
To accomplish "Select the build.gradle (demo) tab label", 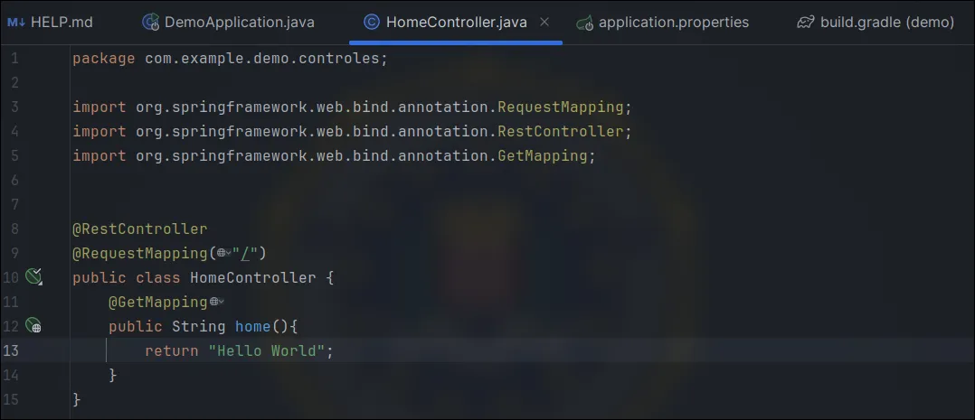I will 886,22.
